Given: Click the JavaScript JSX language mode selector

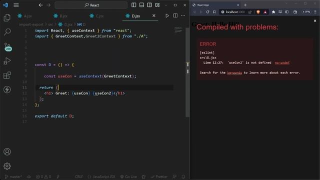Looking at the screenshot, I should tap(101, 176).
